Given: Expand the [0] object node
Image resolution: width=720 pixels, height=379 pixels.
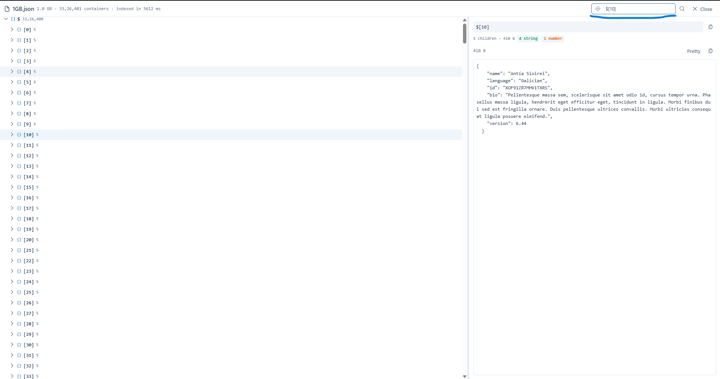Looking at the screenshot, I should 12,29.
